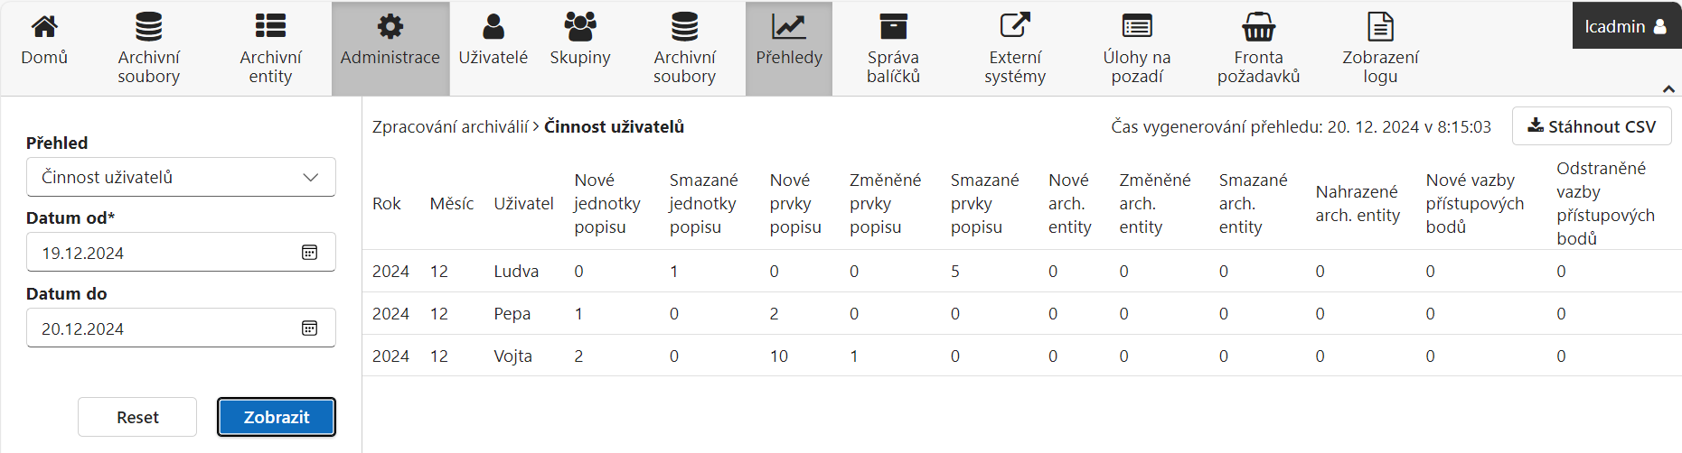The image size is (1682, 453).
Task: Open the lcadmin user menu
Action: [x=1626, y=26]
